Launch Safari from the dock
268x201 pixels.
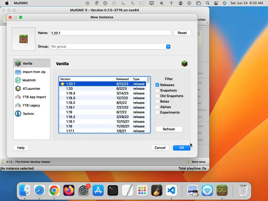click(x=40, y=190)
